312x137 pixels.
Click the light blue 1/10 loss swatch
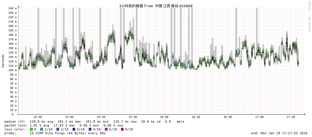(x=42, y=129)
